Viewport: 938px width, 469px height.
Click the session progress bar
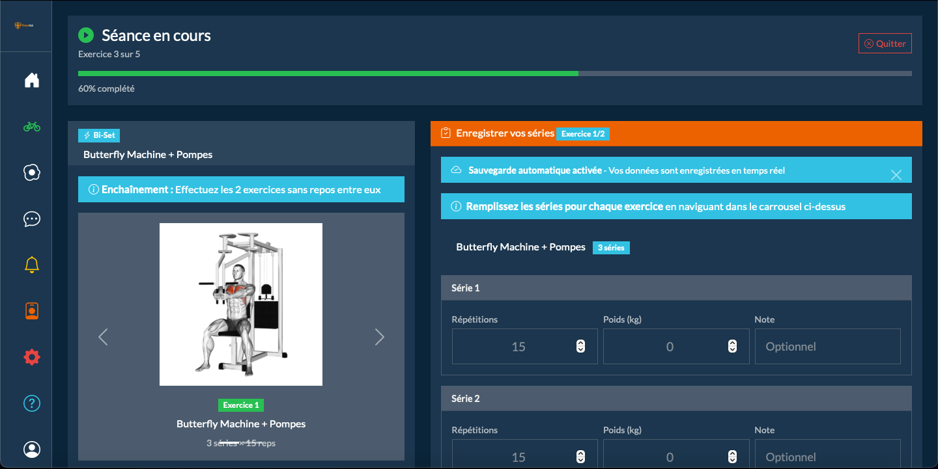494,74
